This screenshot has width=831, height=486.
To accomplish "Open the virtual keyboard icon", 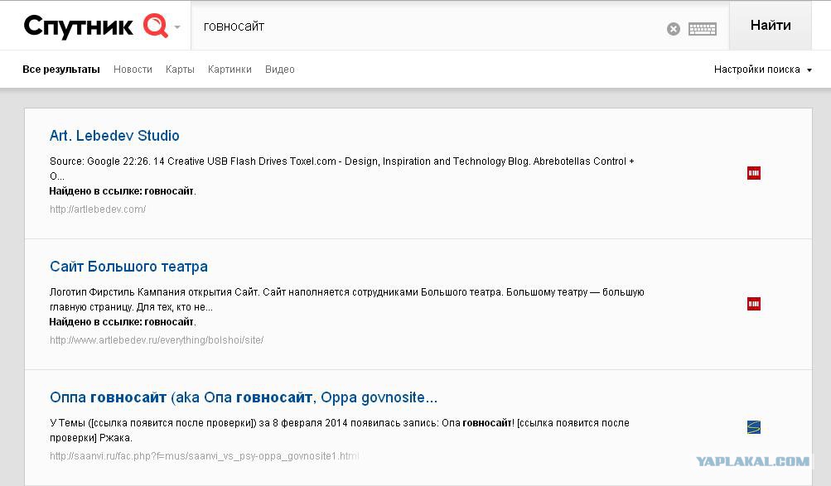I will [x=703, y=29].
